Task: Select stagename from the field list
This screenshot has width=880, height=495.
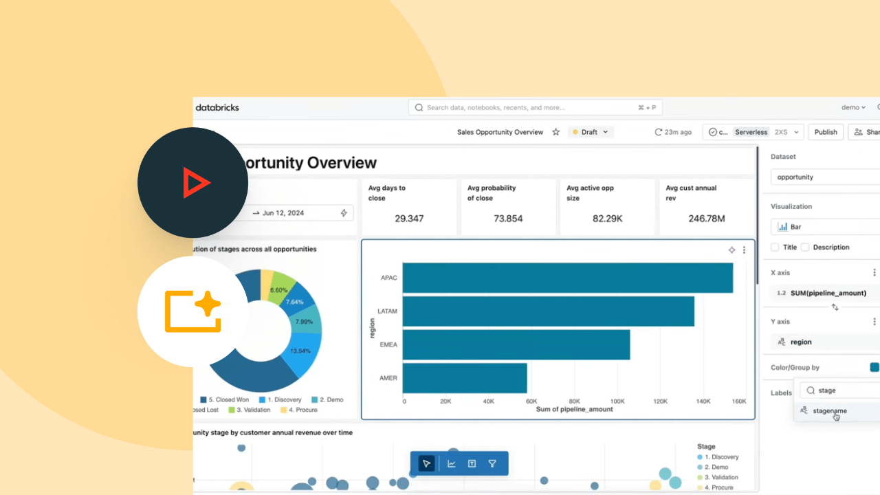Action: click(x=829, y=410)
